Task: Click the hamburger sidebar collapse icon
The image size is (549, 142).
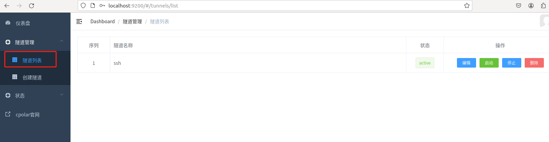Action: (79, 22)
